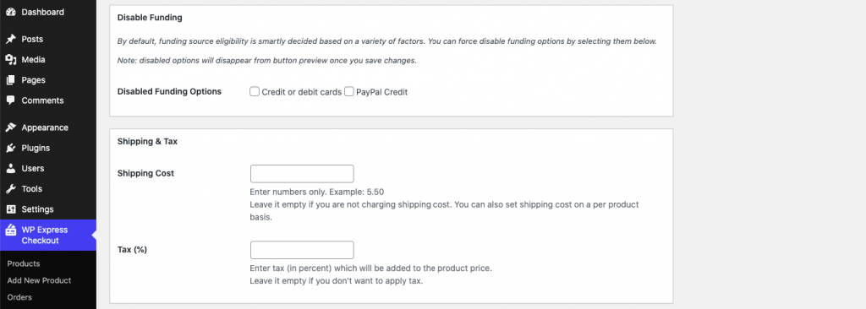Click the Plugins plug icon
The image size is (866, 309).
coord(10,148)
